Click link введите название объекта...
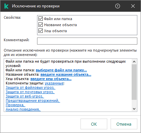This screenshot has width=141, height=133. click(x=66, y=74)
